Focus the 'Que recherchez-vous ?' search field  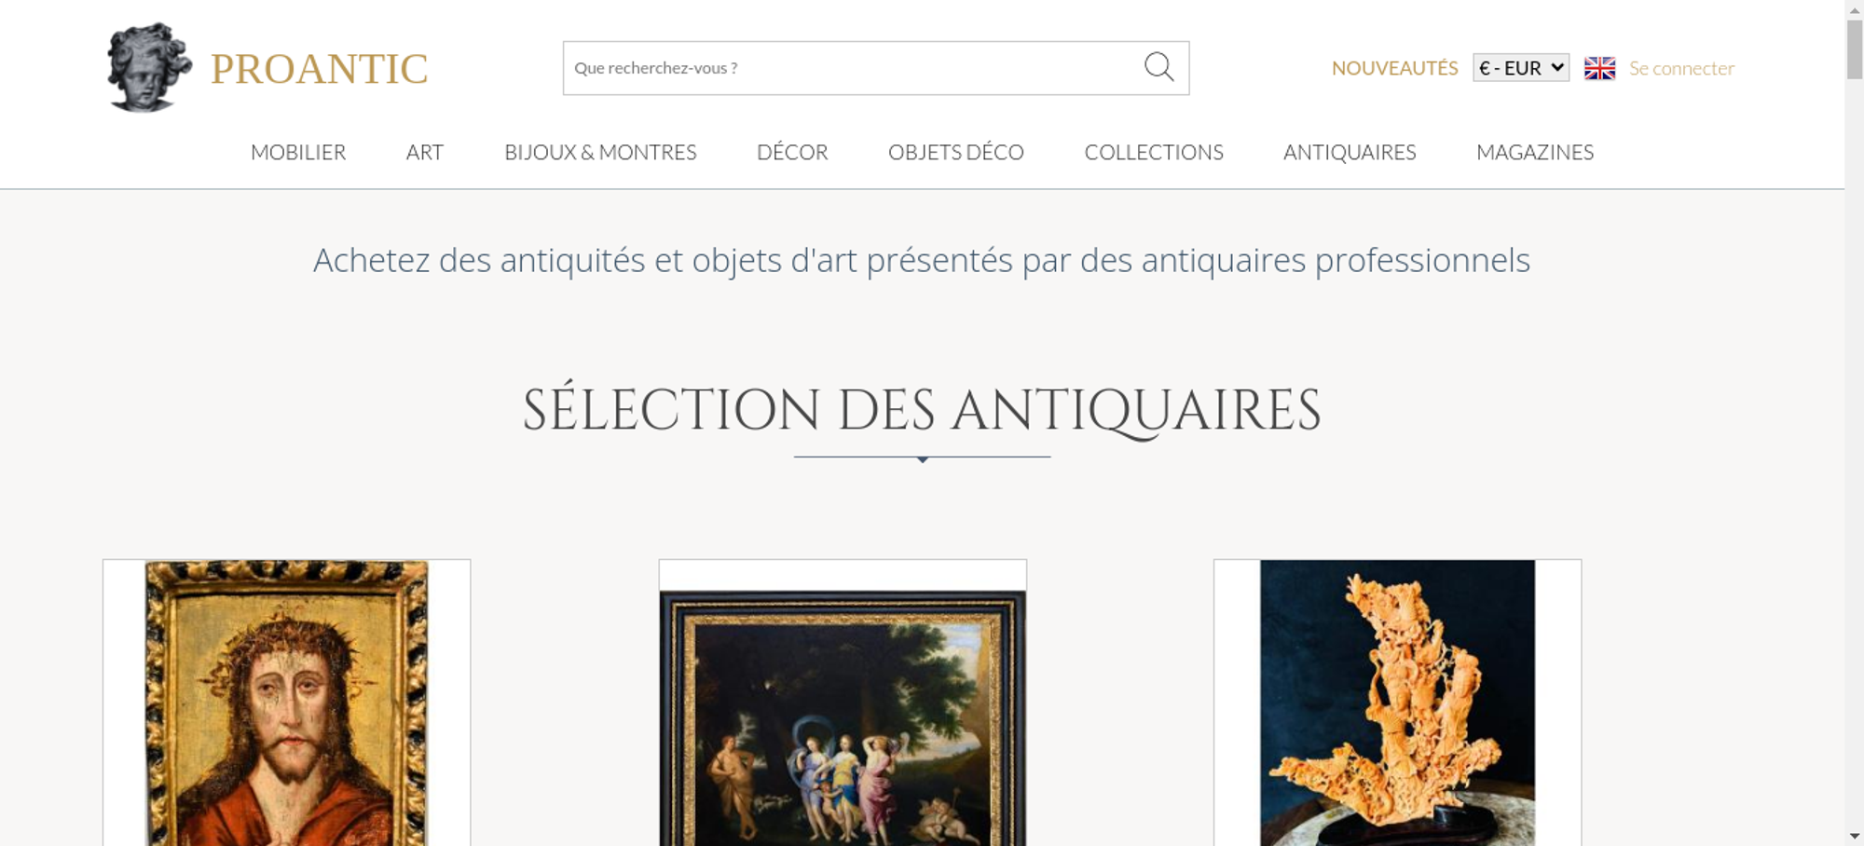853,68
